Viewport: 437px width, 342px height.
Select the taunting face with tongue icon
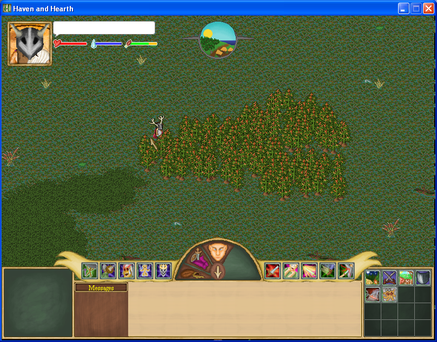tap(291, 271)
